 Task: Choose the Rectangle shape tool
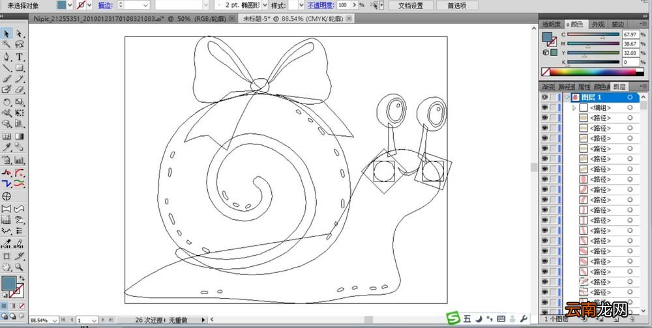click(20, 68)
